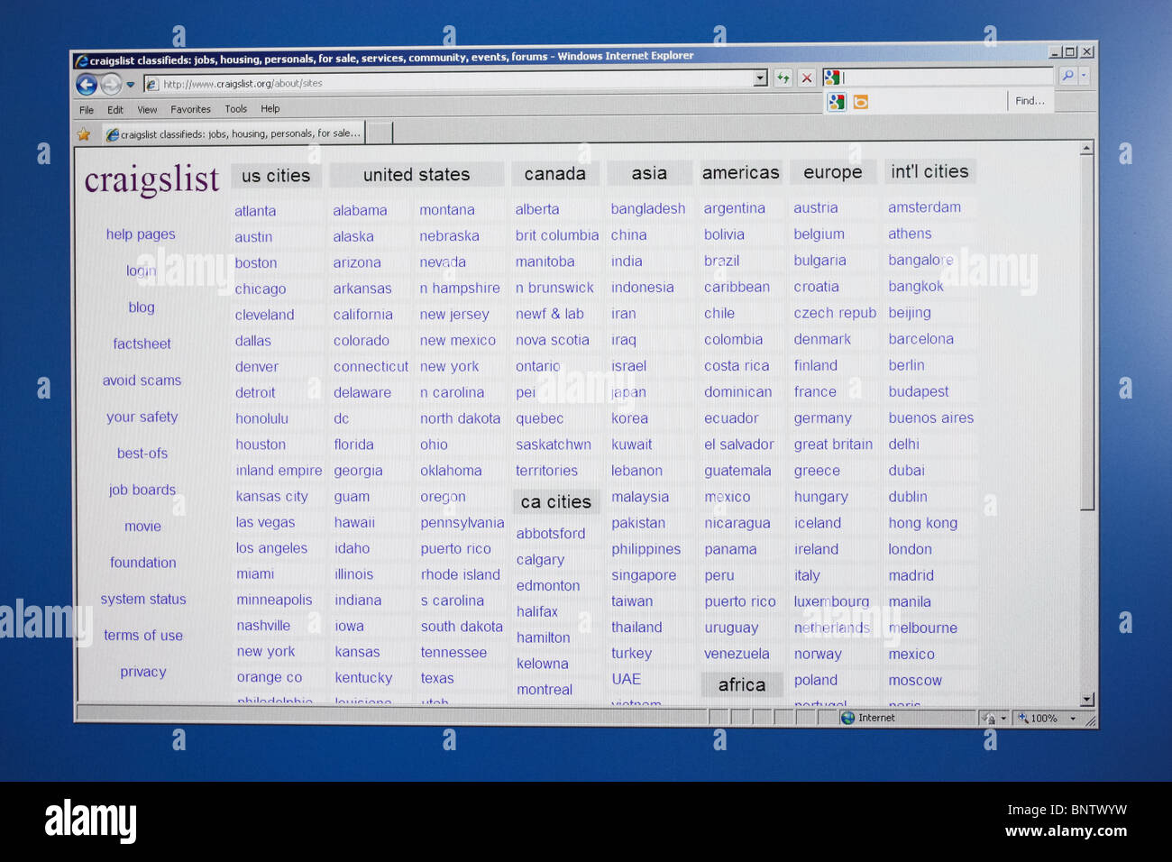Open the indonesia country link

pyautogui.click(x=643, y=288)
